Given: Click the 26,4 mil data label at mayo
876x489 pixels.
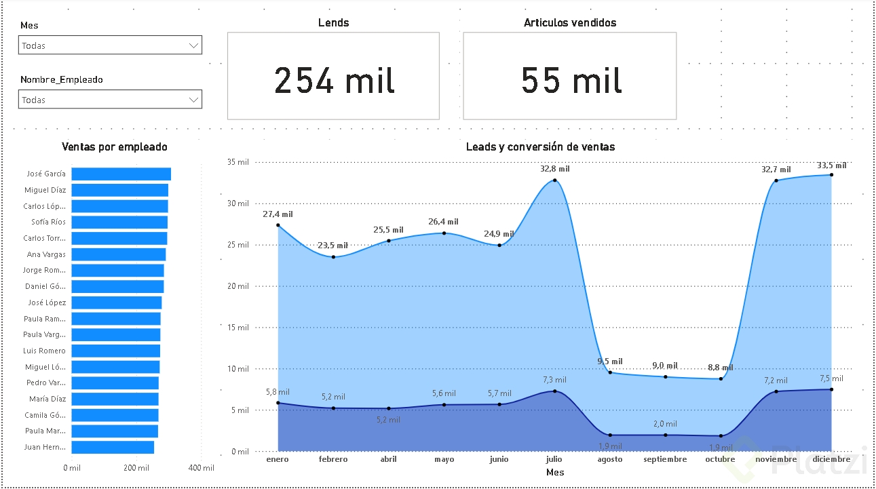Looking at the screenshot, I should pyautogui.click(x=444, y=222).
